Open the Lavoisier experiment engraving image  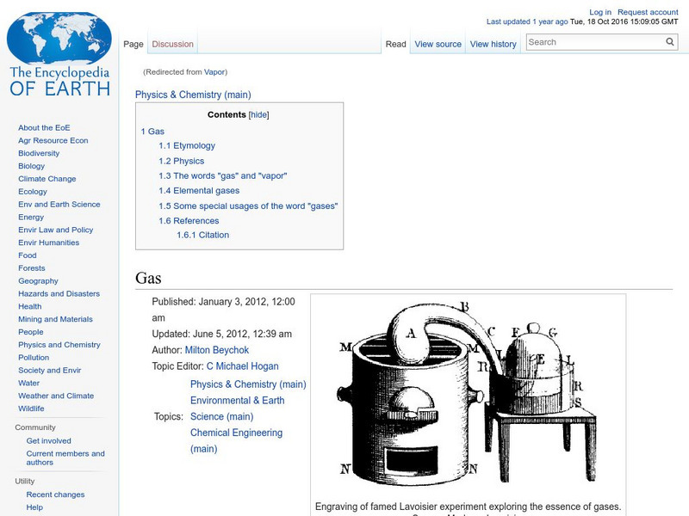(468, 394)
